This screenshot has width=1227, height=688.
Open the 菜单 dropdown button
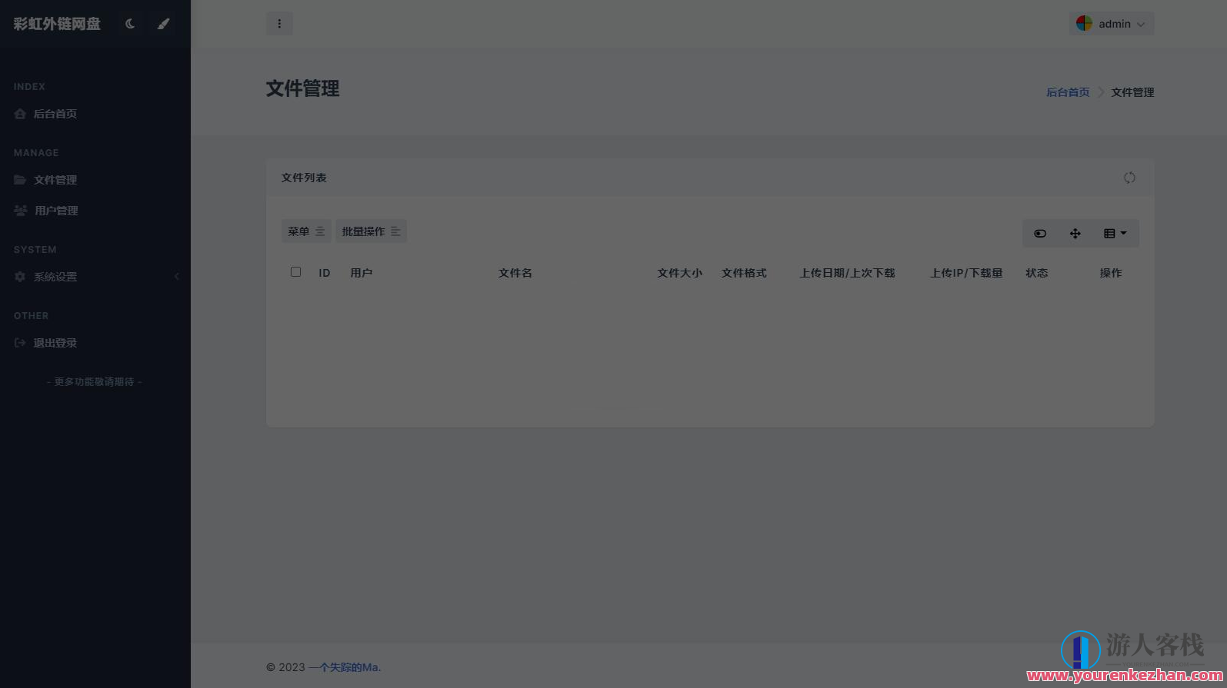306,231
